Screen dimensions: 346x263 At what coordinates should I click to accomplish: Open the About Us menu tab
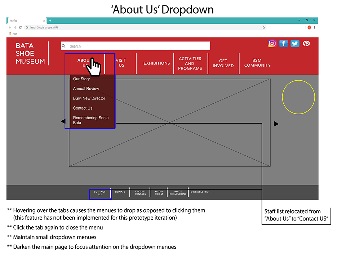85,63
